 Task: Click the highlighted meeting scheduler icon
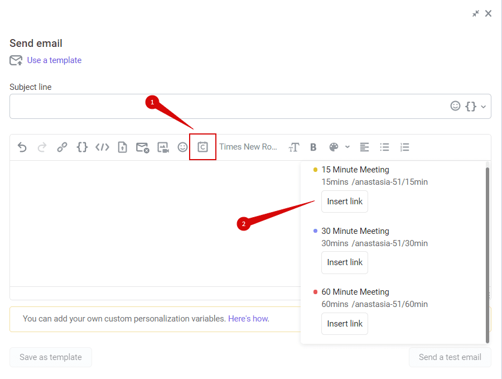(202, 147)
